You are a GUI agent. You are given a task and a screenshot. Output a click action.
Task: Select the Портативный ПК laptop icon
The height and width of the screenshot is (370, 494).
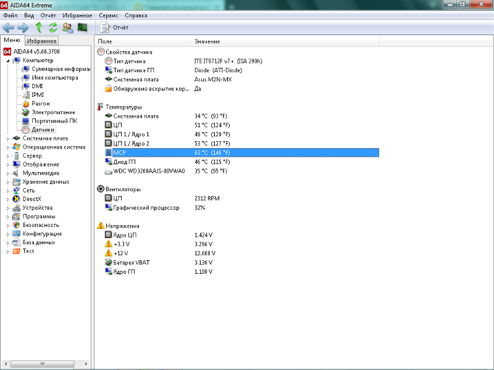tap(26, 121)
